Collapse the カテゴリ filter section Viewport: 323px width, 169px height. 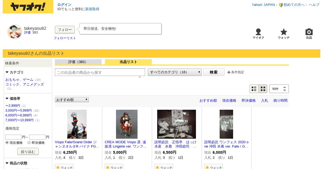7,72
